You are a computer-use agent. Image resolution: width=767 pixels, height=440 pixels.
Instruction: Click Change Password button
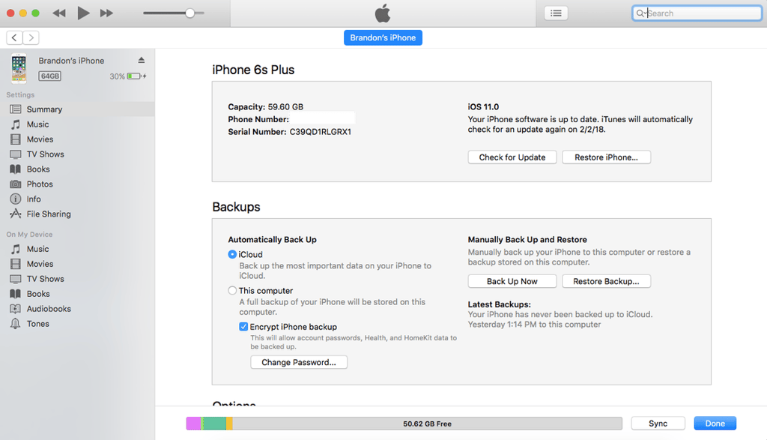point(299,362)
